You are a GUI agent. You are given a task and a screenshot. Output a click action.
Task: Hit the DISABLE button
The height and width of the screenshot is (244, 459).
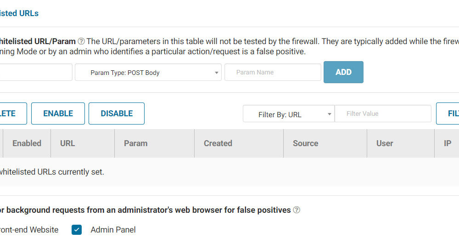pyautogui.click(x=117, y=113)
